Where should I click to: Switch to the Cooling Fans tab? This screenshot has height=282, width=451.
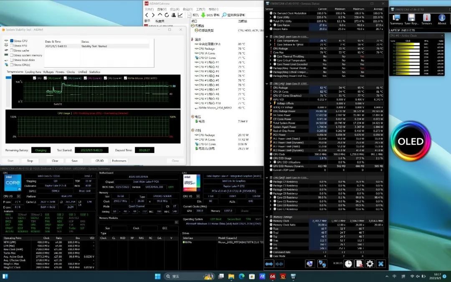33,72
